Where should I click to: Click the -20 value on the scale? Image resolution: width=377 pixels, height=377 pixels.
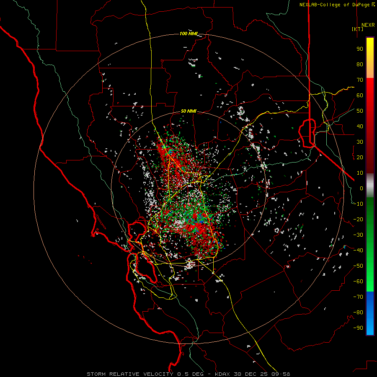click(358, 219)
